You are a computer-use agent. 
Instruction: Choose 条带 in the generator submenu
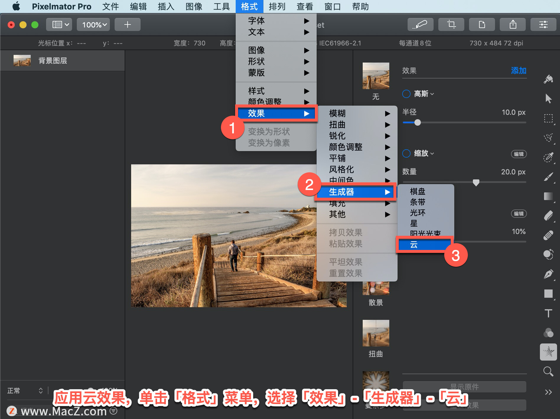click(426, 202)
